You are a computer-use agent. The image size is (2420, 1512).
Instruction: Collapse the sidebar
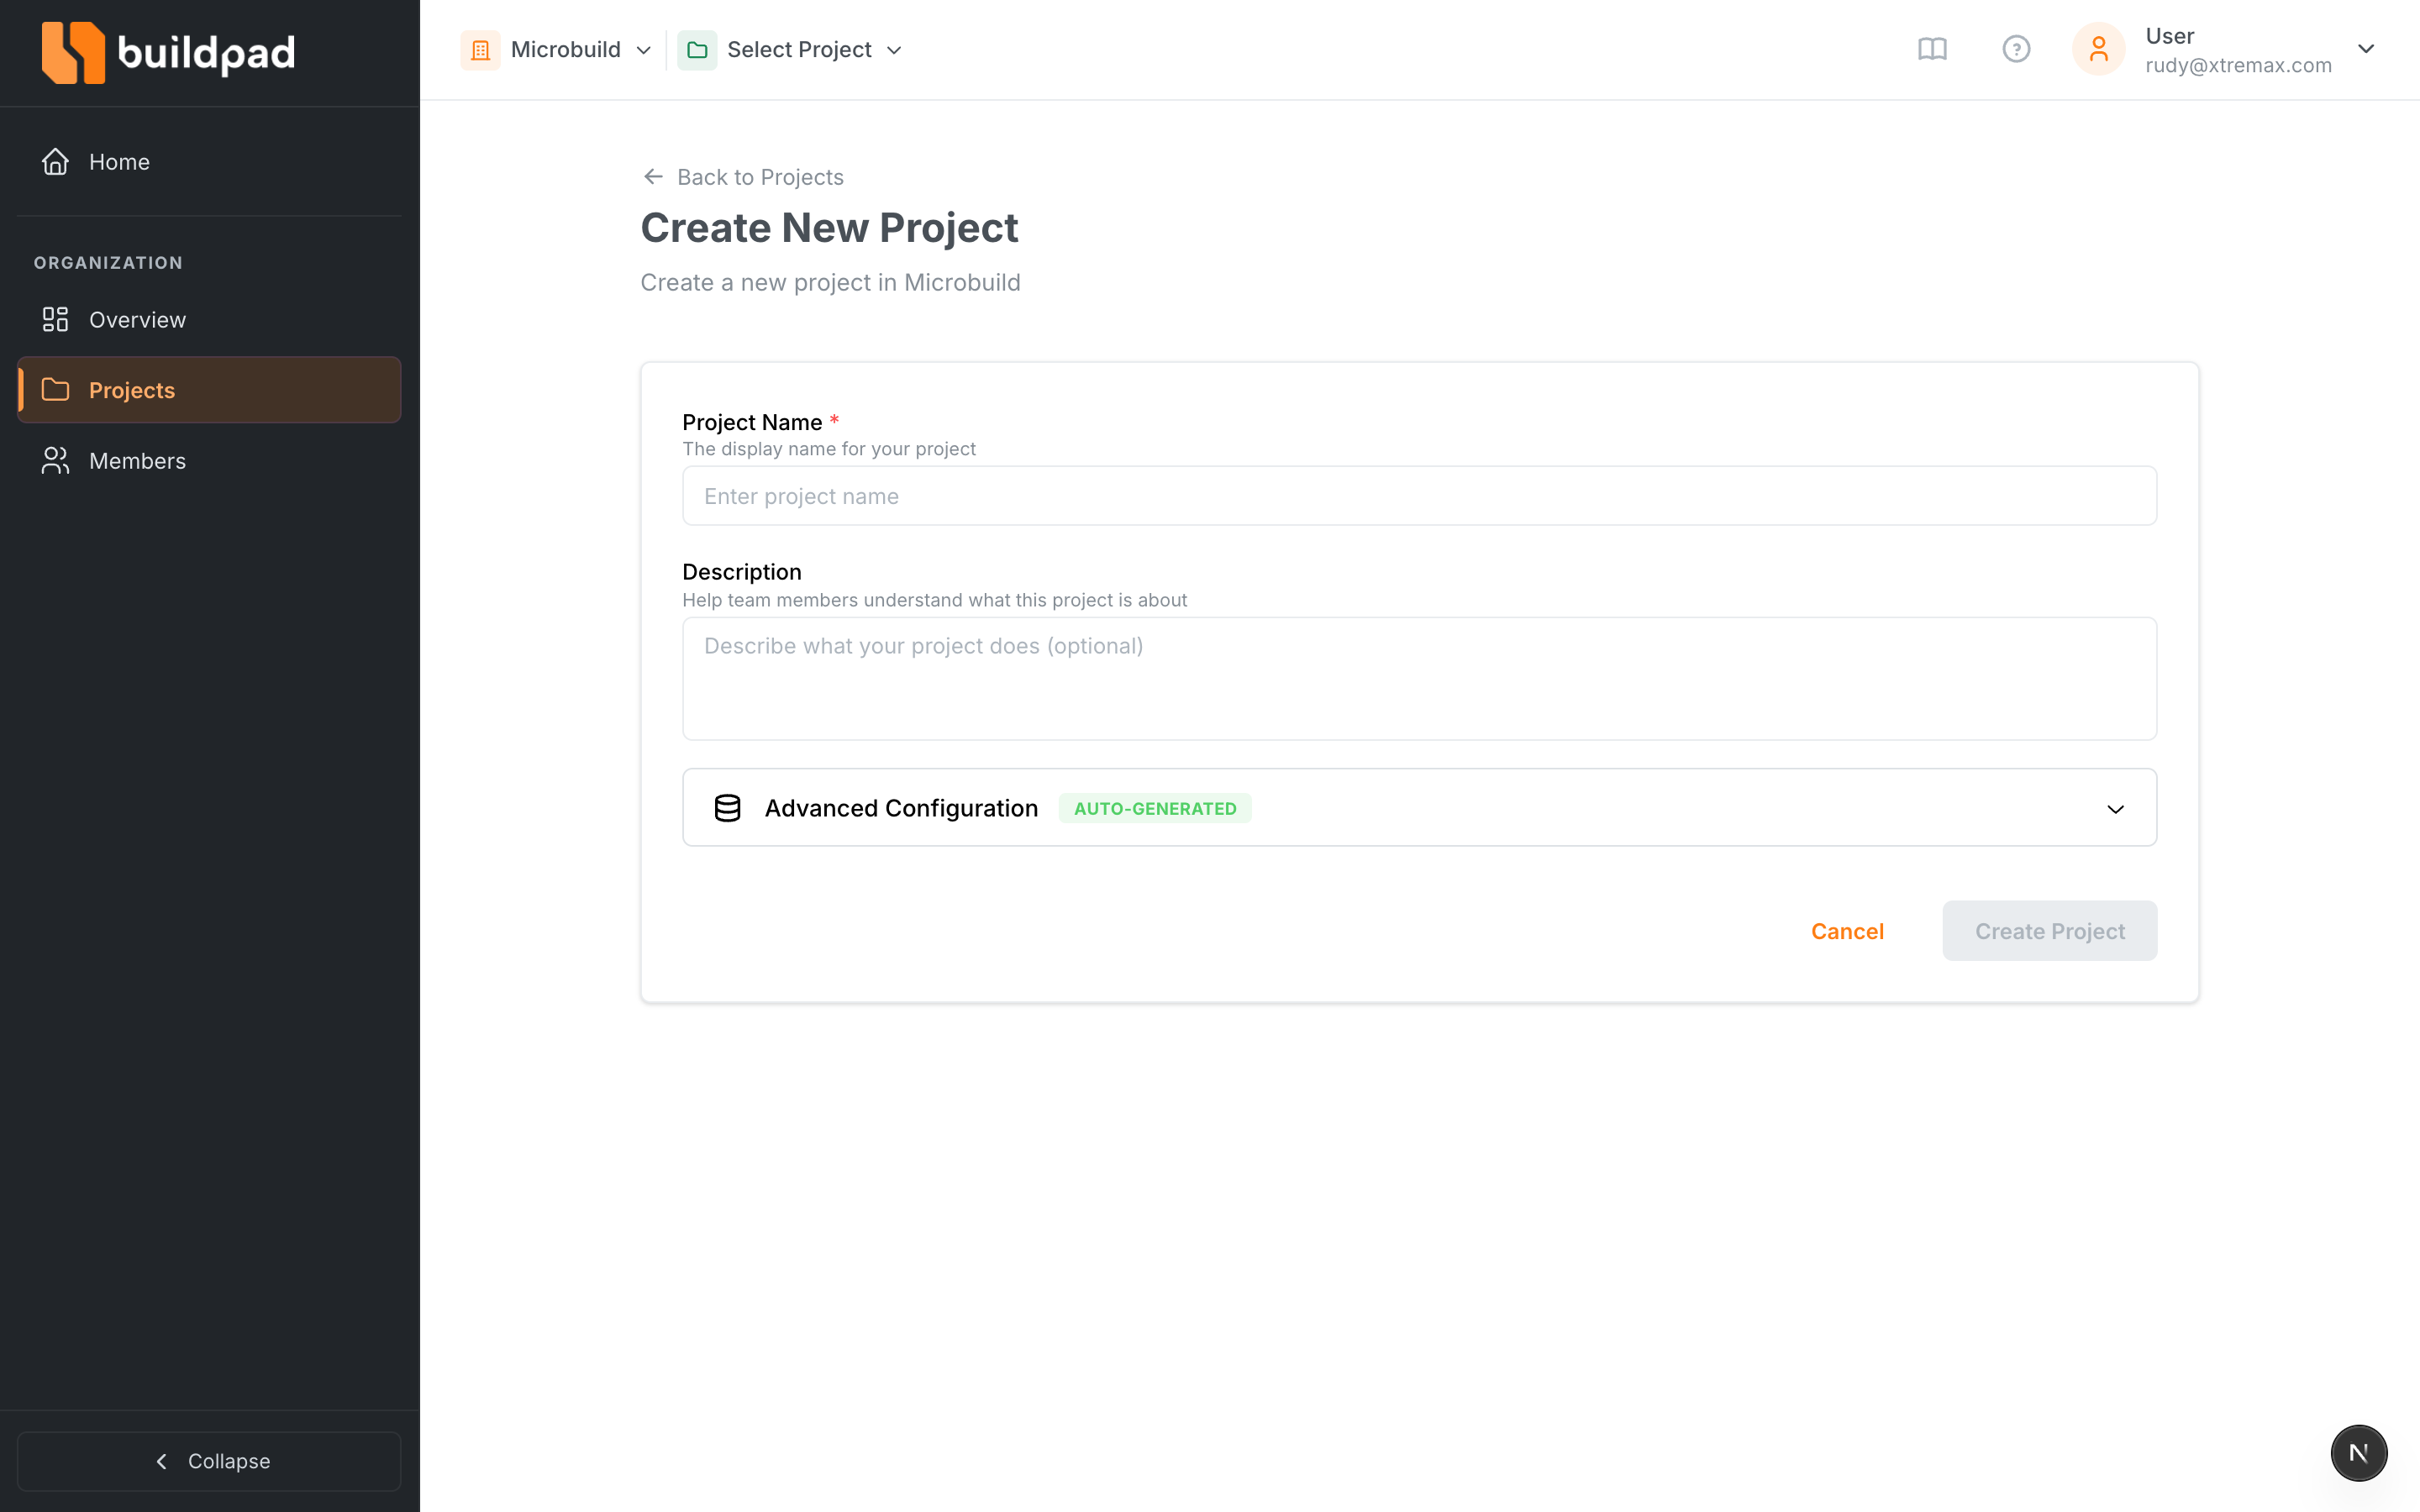point(209,1461)
